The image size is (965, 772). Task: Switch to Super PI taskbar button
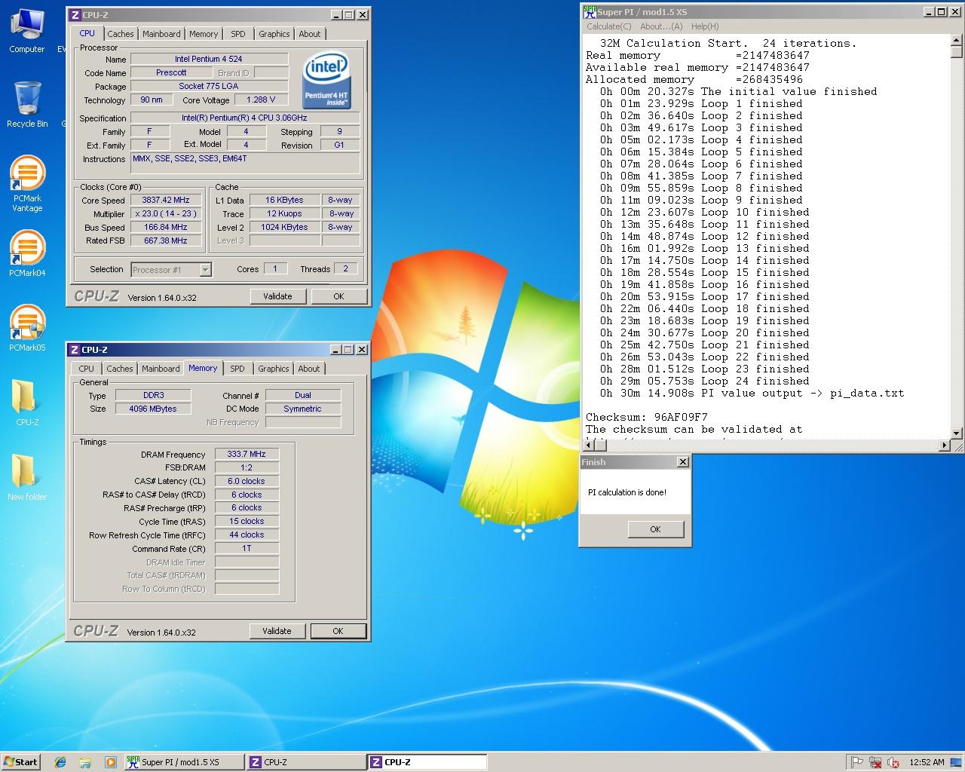coord(184,762)
